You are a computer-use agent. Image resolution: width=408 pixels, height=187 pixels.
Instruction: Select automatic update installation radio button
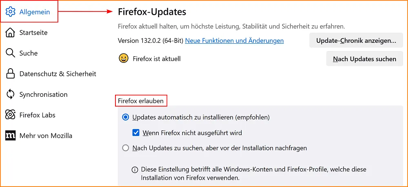click(x=126, y=117)
